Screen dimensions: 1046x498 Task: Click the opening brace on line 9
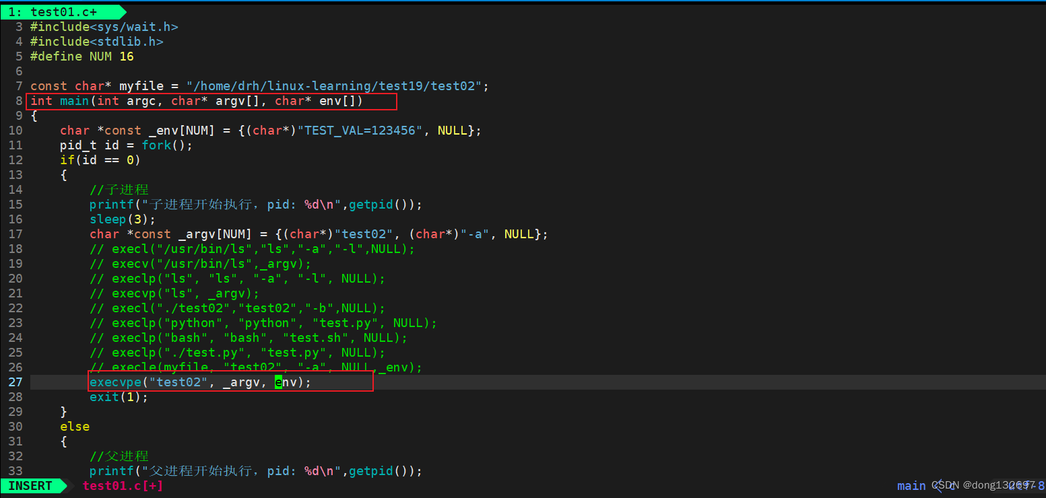pos(34,116)
